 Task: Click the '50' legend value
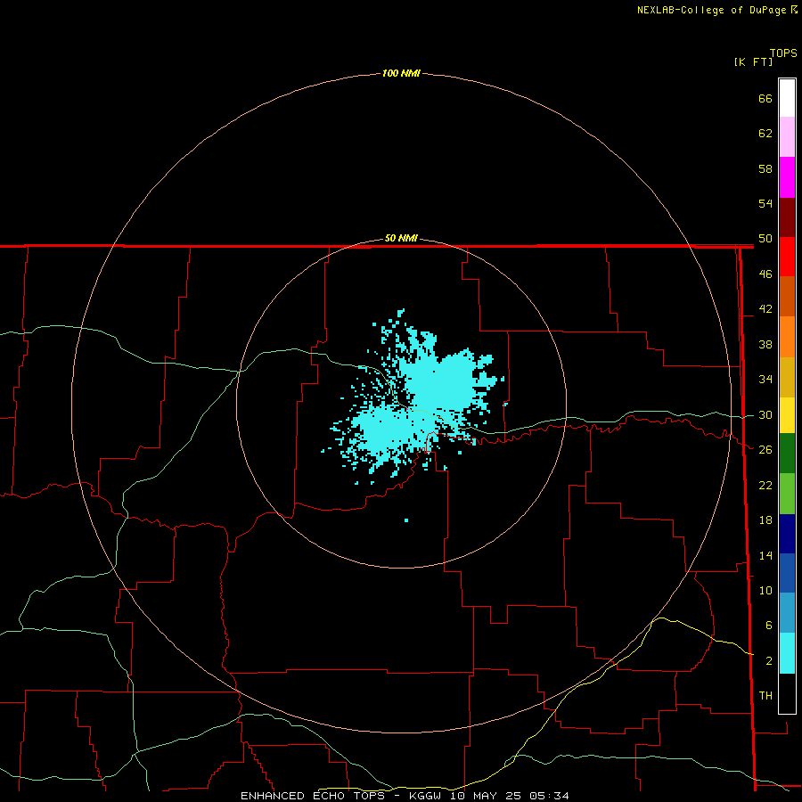[765, 239]
